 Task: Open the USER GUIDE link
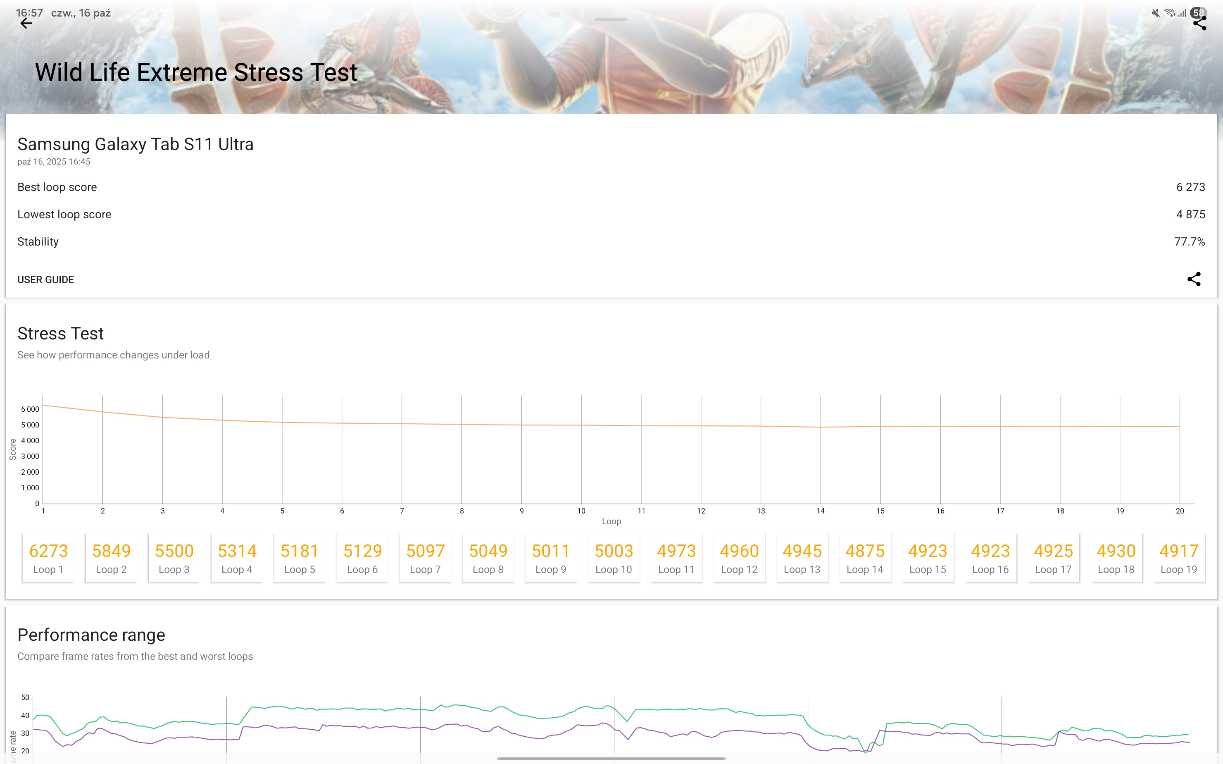pos(45,280)
